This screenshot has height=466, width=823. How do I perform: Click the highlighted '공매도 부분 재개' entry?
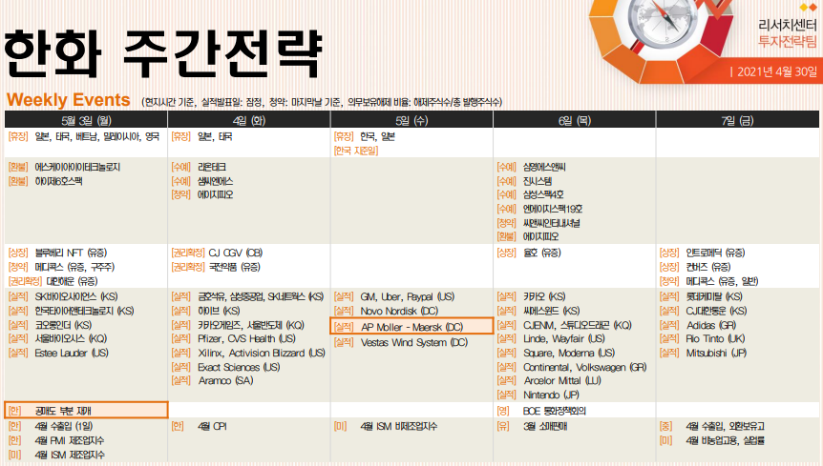(x=86, y=410)
